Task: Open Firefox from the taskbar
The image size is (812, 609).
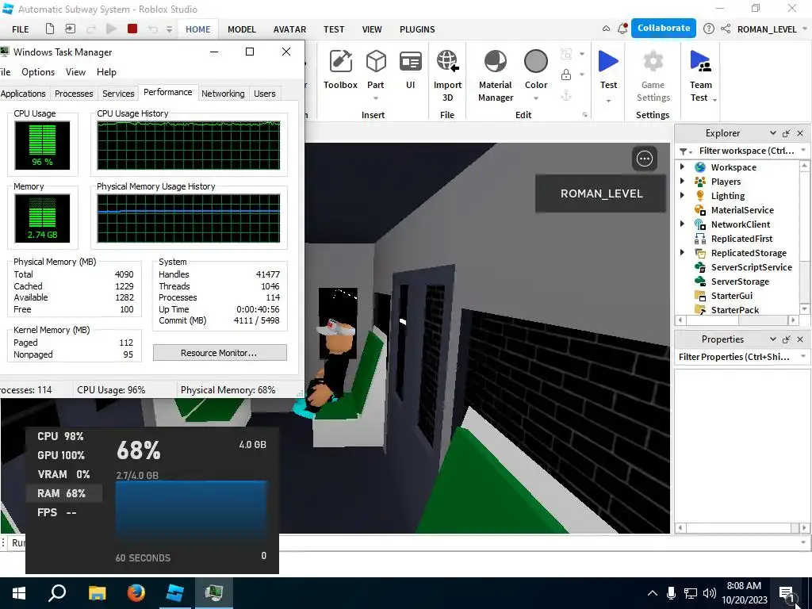Action: point(136,593)
